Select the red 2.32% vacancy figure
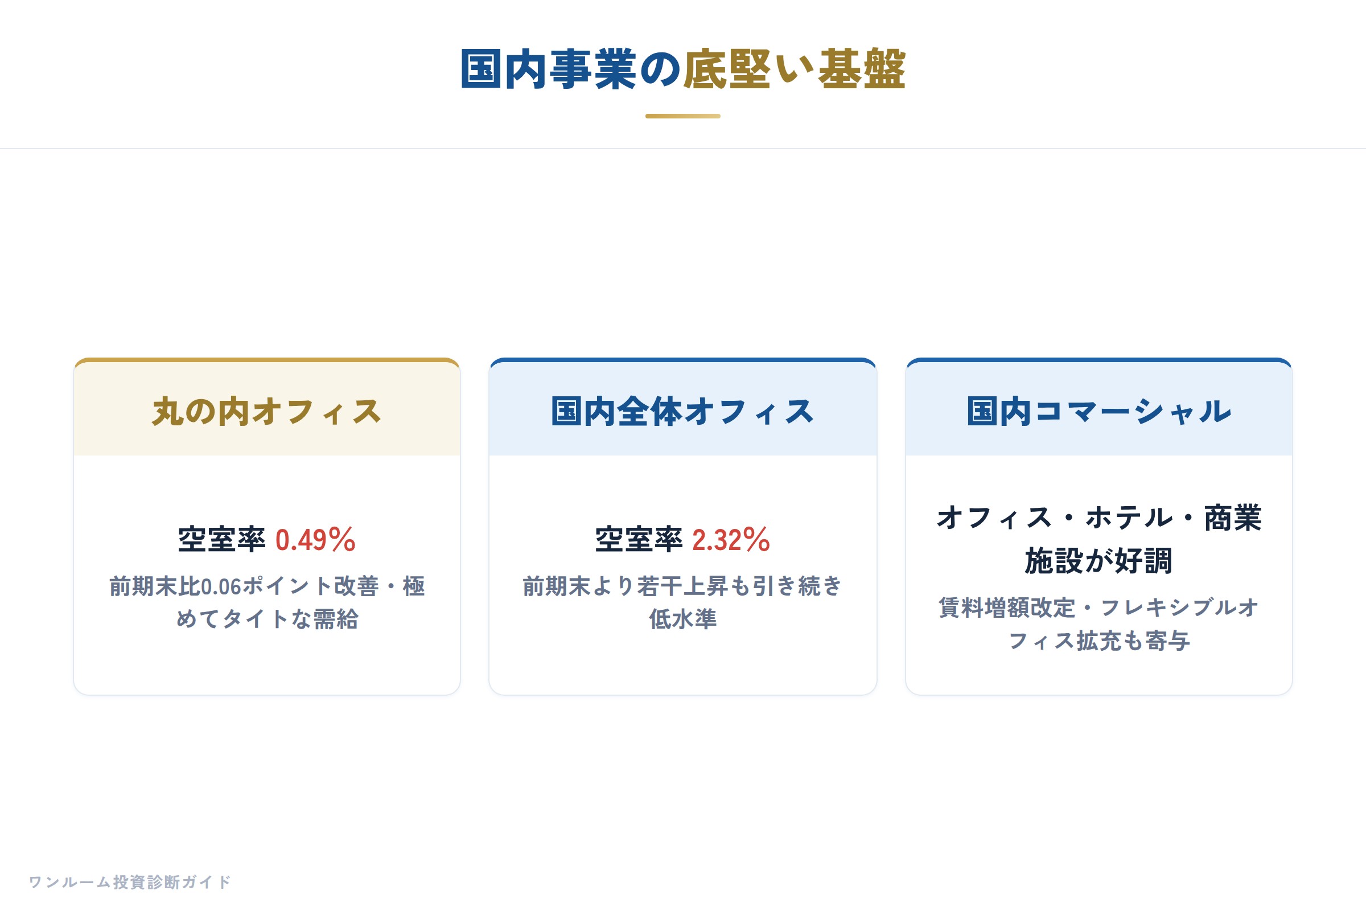Screen dimensions: 1366x911 point(731,540)
